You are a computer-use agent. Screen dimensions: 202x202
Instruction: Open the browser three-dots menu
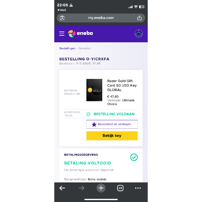coord(138,188)
